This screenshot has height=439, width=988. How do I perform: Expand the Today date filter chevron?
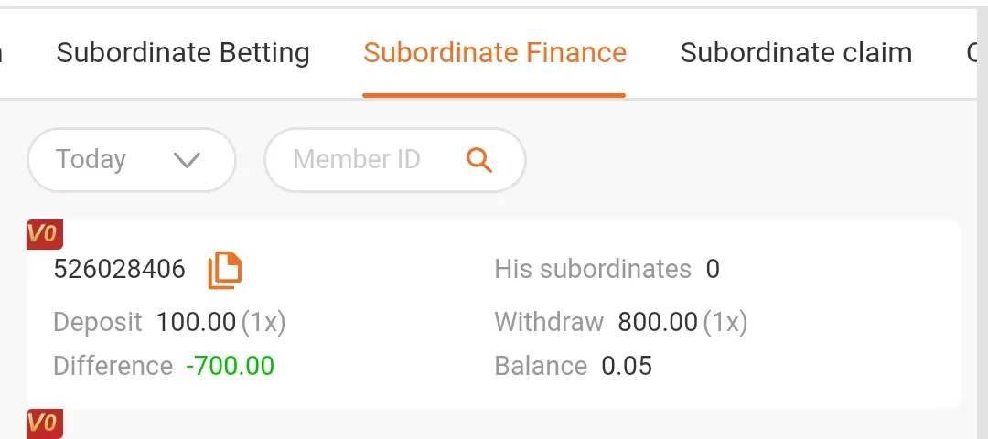point(188,161)
